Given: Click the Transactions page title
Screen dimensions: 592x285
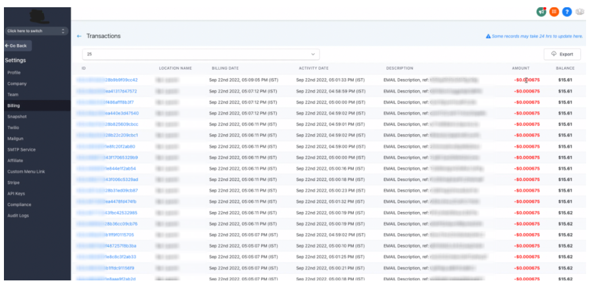Looking at the screenshot, I should pyautogui.click(x=103, y=36).
